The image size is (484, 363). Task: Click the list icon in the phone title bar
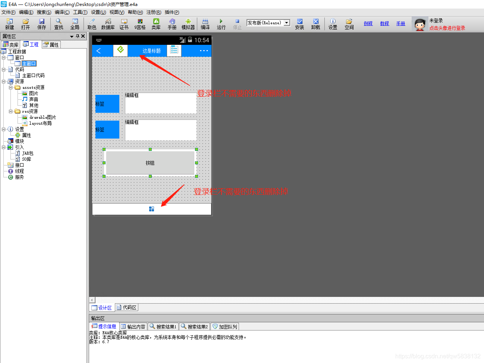(x=174, y=50)
